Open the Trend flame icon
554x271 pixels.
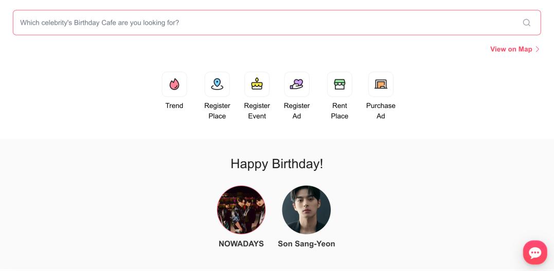click(x=174, y=84)
